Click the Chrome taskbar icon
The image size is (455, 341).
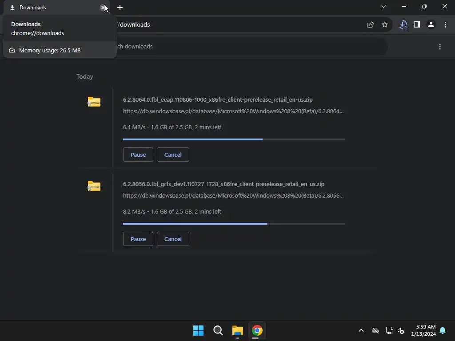tap(257, 330)
